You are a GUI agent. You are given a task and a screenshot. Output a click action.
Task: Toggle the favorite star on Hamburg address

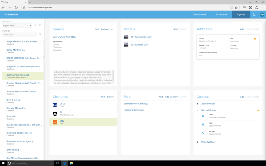pos(255,39)
